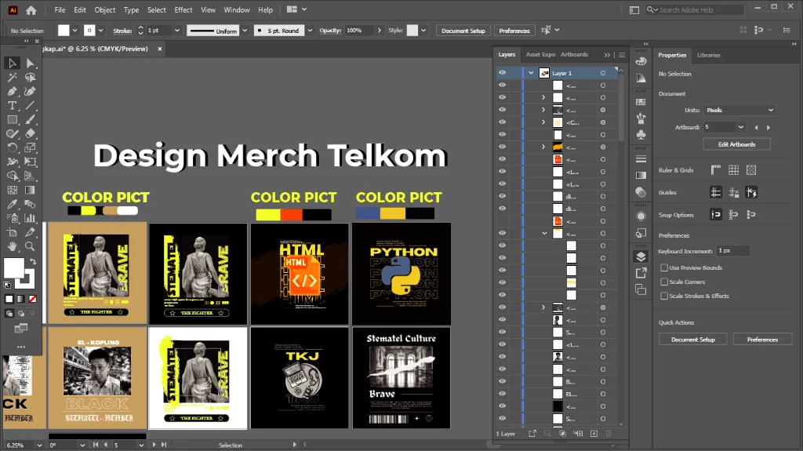Select the Scale tool
This screenshot has width=803, height=451.
coord(31,147)
